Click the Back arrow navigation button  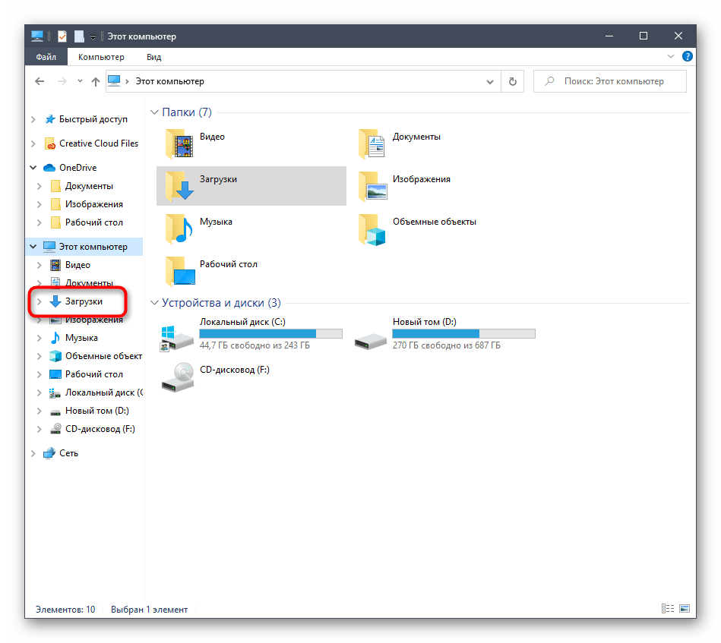pos(40,81)
